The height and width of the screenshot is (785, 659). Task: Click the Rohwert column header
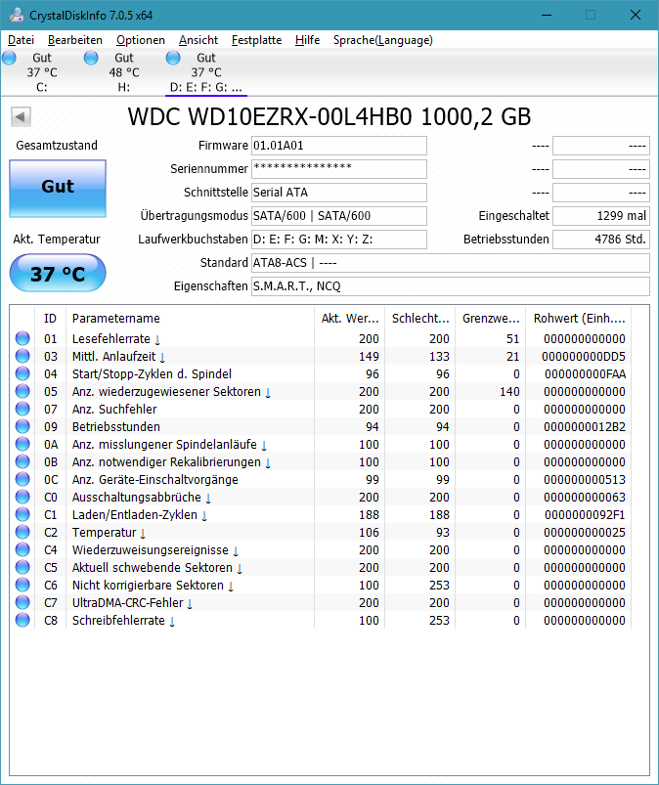click(579, 319)
